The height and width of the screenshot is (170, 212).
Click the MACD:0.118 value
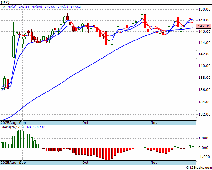(36, 127)
